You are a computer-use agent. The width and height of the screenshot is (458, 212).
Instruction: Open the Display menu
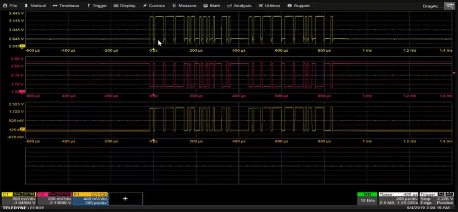pos(125,5)
